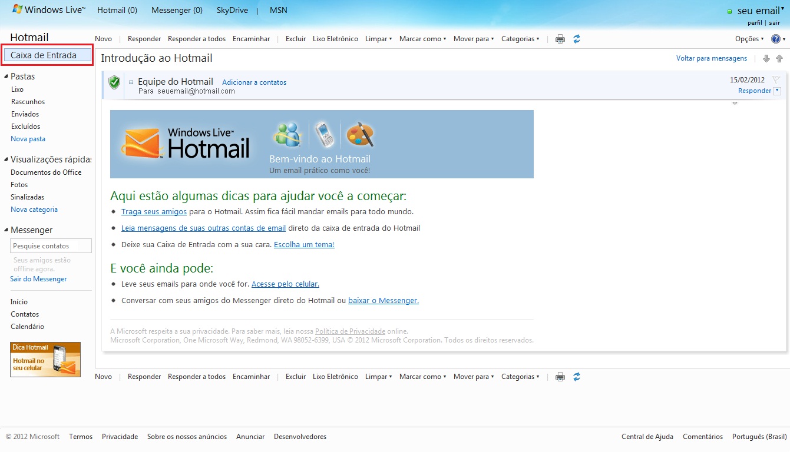The height and width of the screenshot is (452, 790).
Task: Click Encaminhar in the upper toolbar
Action: coord(251,39)
